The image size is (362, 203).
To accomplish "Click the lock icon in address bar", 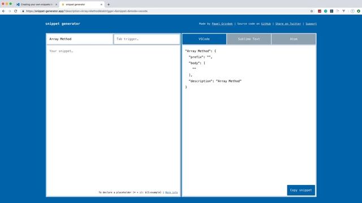I will (x=23, y=11).
